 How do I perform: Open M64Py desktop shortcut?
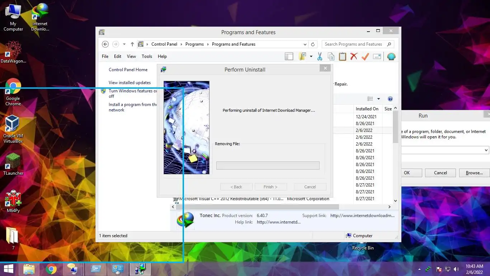point(13,201)
